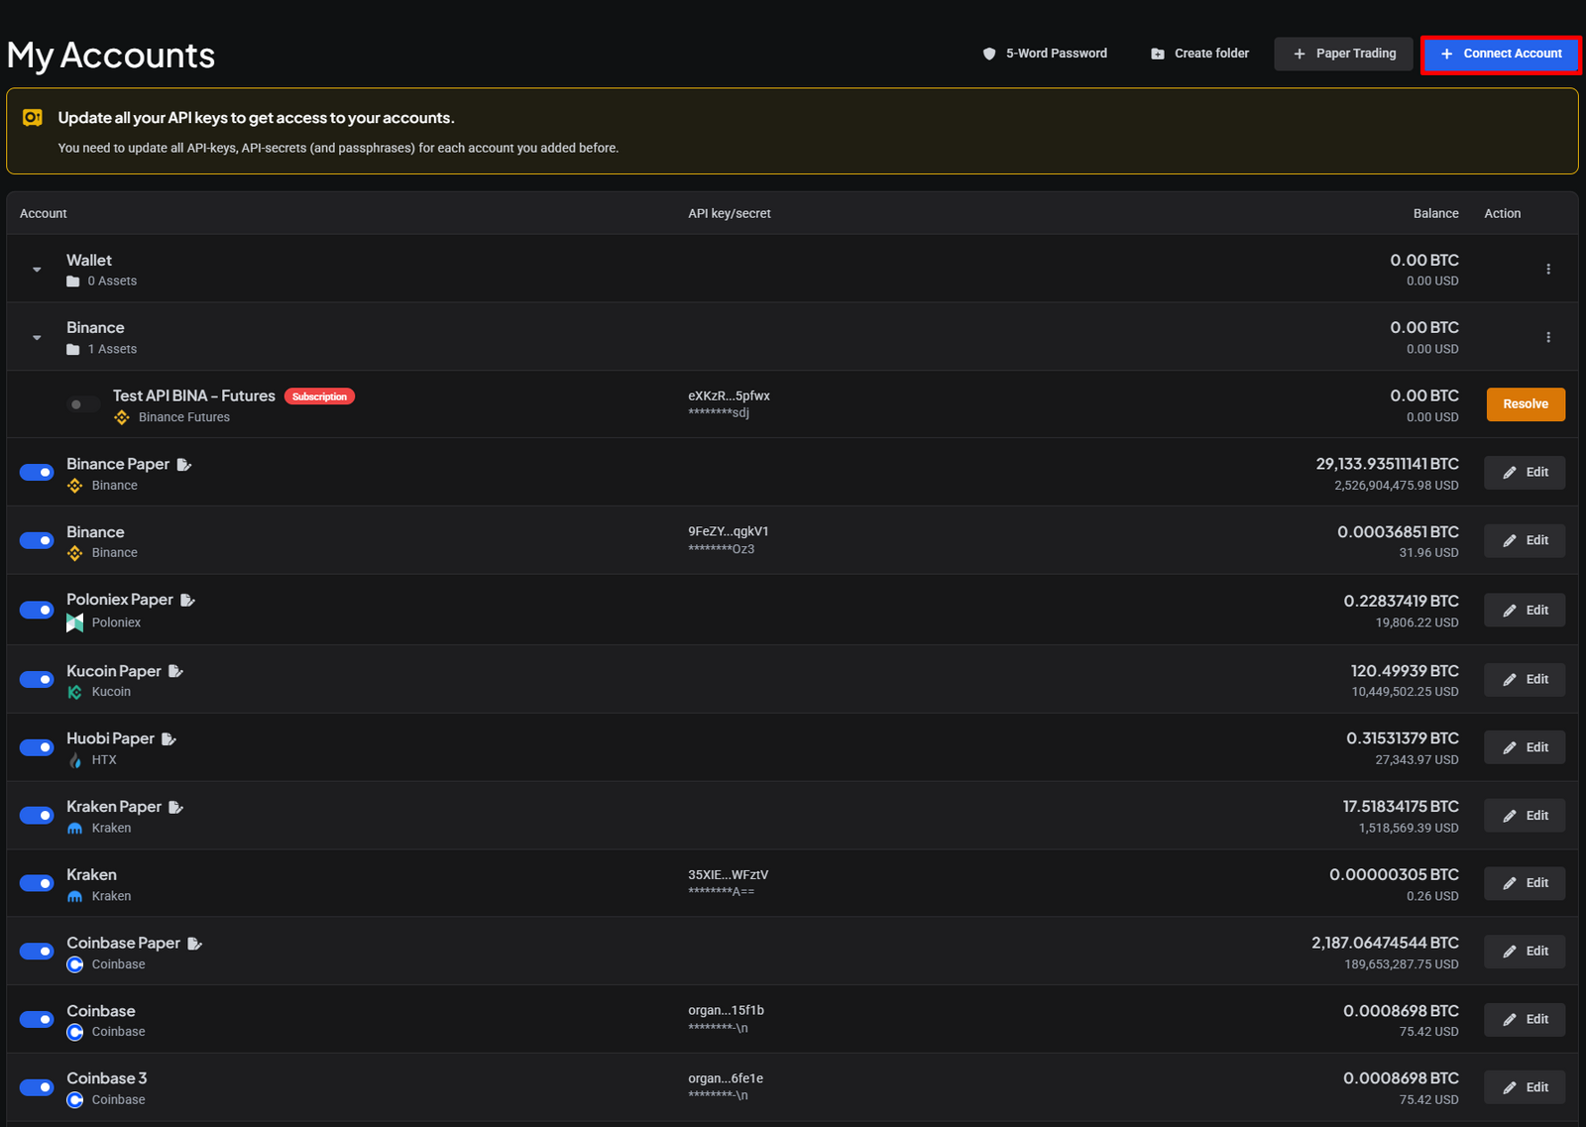1586x1127 pixels.
Task: Edit the Poloniex Paper account
Action: tap(1525, 610)
